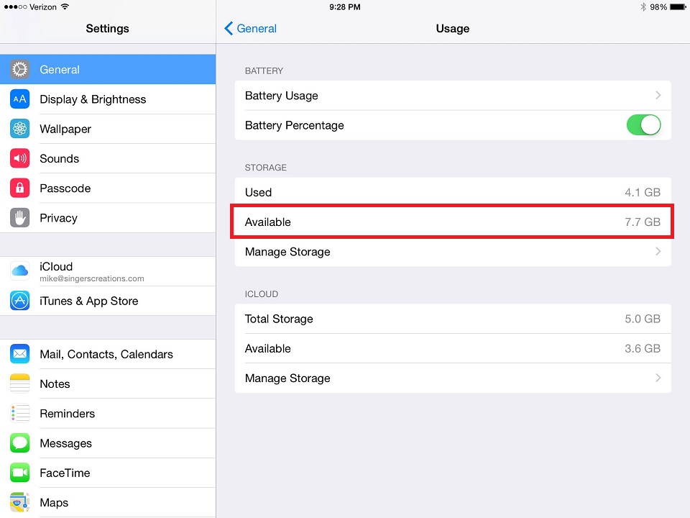Tap the Notes notepad icon

point(20,383)
